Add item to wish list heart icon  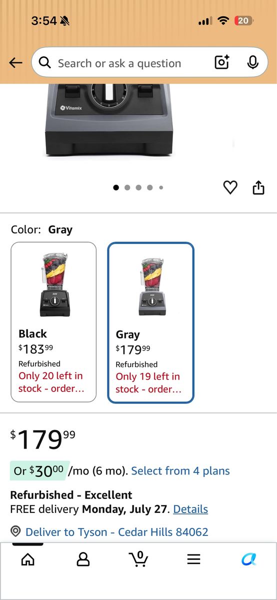(x=230, y=187)
